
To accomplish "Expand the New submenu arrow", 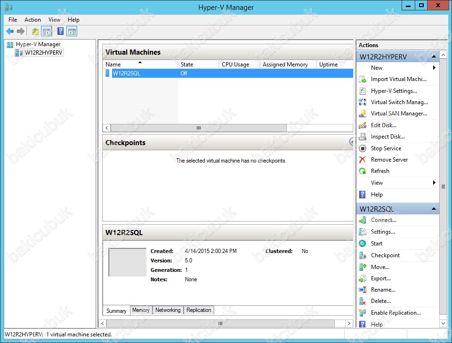I will point(434,68).
